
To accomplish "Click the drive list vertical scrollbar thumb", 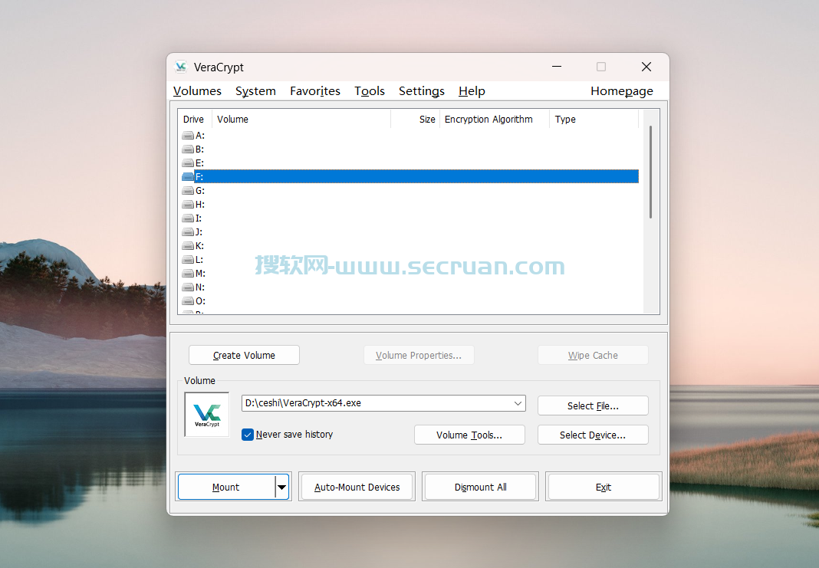I will 651,172.
